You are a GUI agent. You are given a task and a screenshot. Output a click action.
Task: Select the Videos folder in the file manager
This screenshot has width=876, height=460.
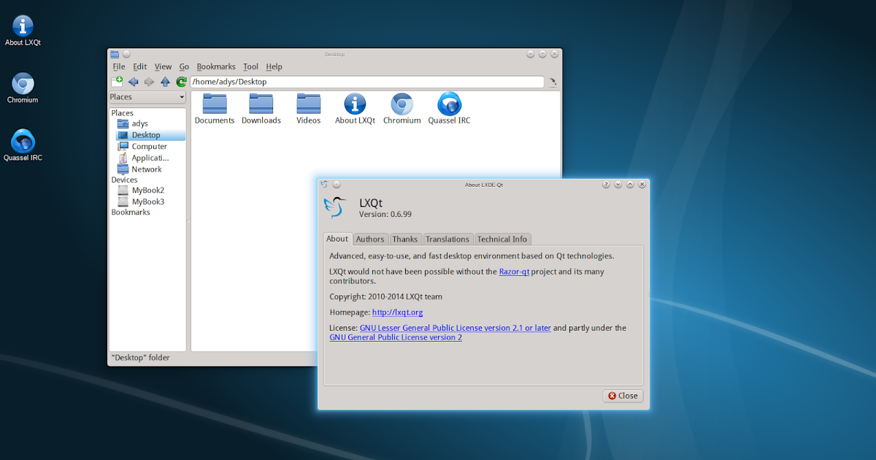[309, 109]
